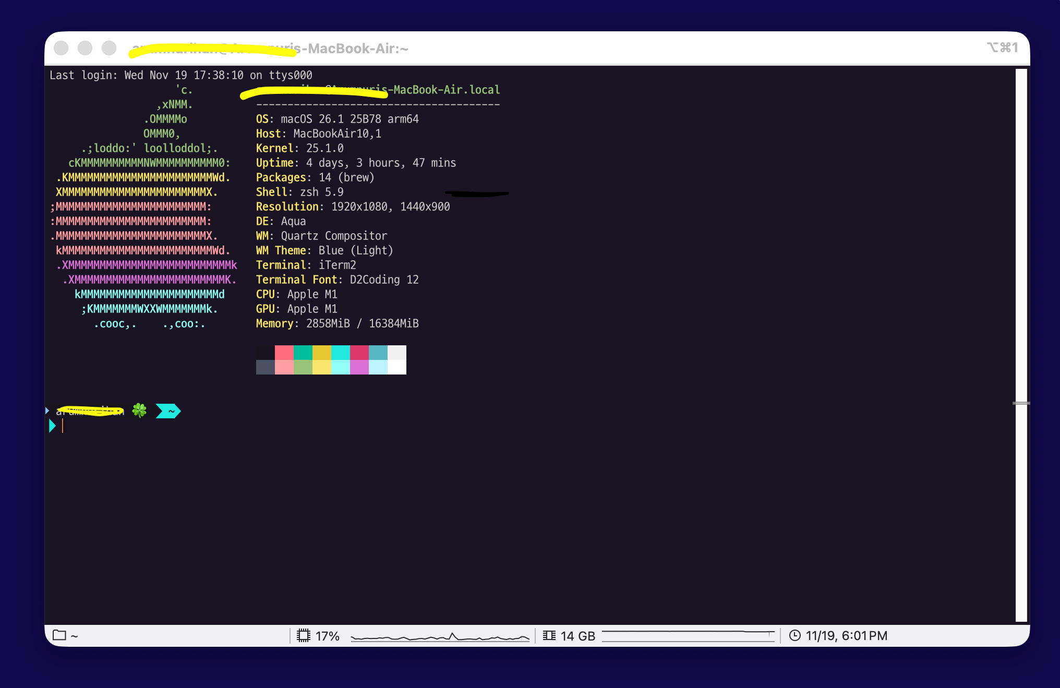Click the scrollbar mark indicator beside the prompt line
This screenshot has width=1060, height=688.
click(1021, 403)
